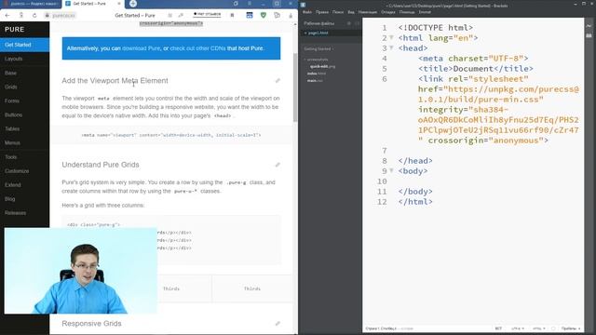This screenshot has width=596, height=335.
Task: Open the Отладка menu in Brackets
Action: point(388,12)
